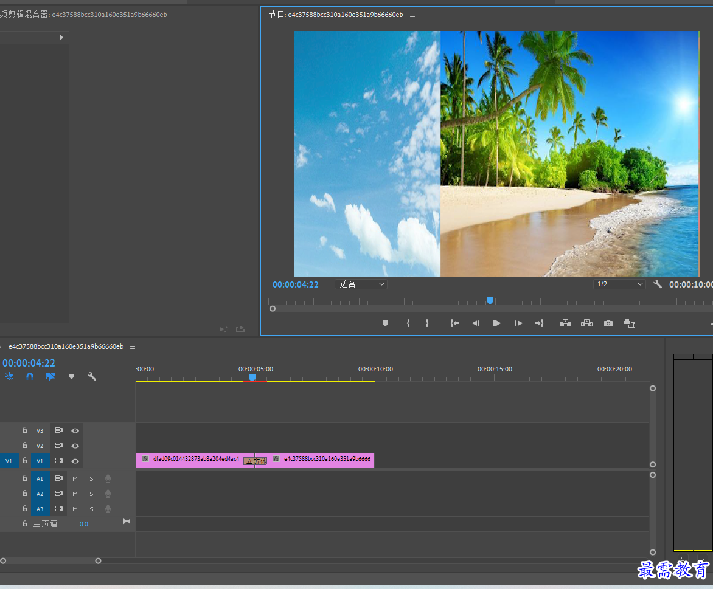Open the 适合 zoom level dropdown
Viewport: 713px width, 589px height.
pyautogui.click(x=361, y=284)
